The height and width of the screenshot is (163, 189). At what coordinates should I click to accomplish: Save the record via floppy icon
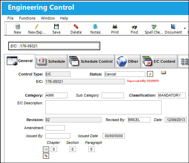click(x=56, y=26)
